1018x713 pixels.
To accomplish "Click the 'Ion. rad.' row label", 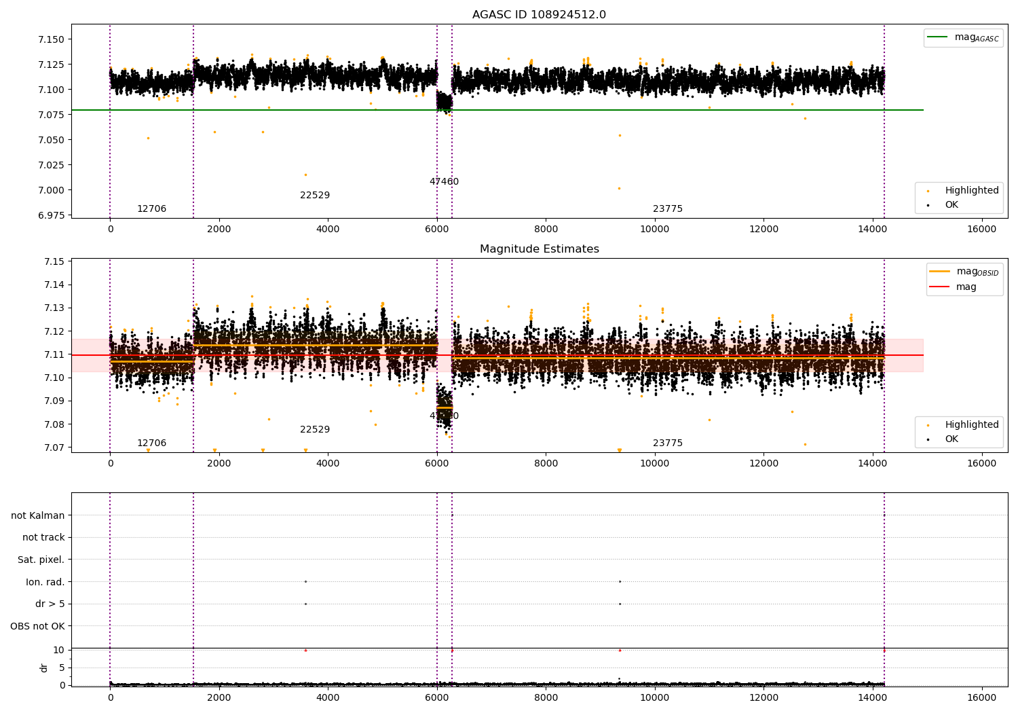I will [x=45, y=582].
